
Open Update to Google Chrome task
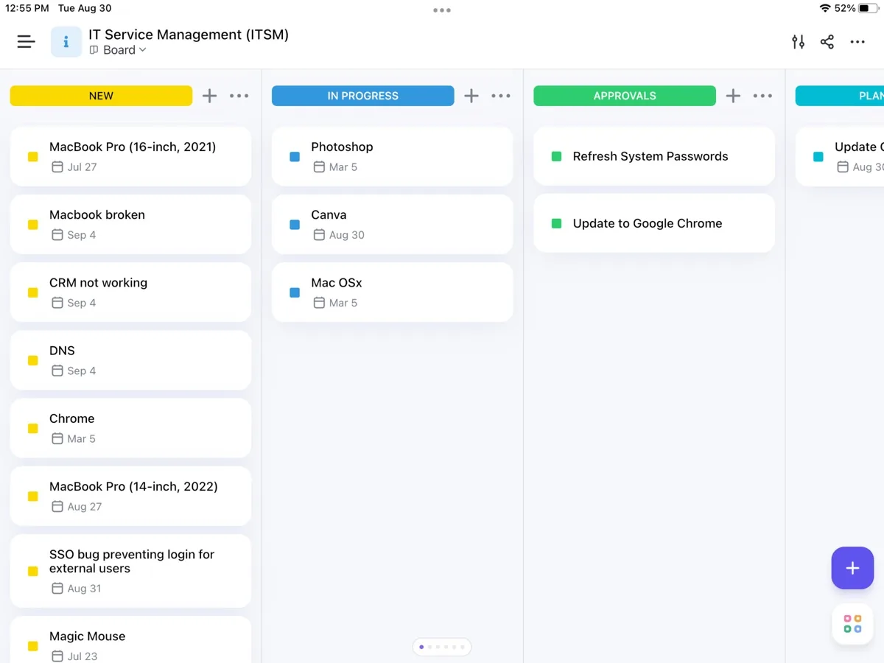coord(654,223)
